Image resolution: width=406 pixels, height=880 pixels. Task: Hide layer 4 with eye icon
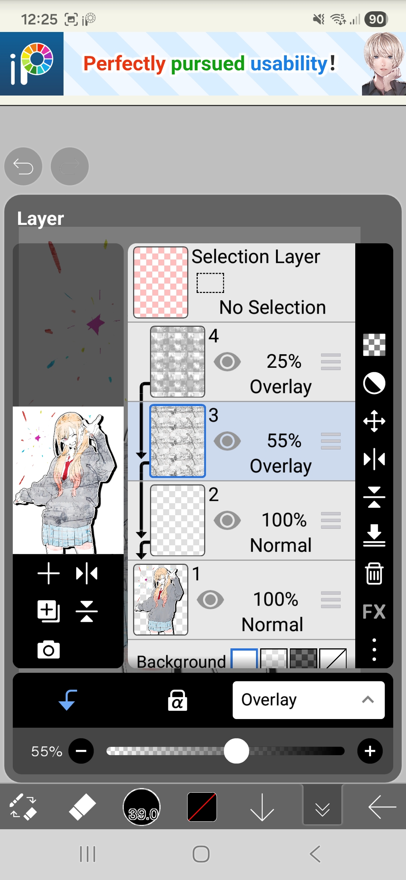coord(227,362)
